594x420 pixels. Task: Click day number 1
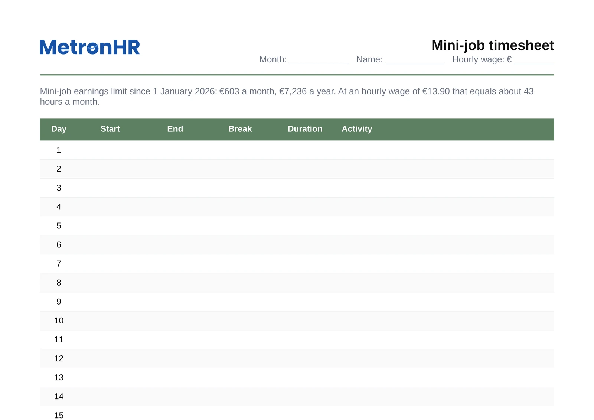point(59,150)
